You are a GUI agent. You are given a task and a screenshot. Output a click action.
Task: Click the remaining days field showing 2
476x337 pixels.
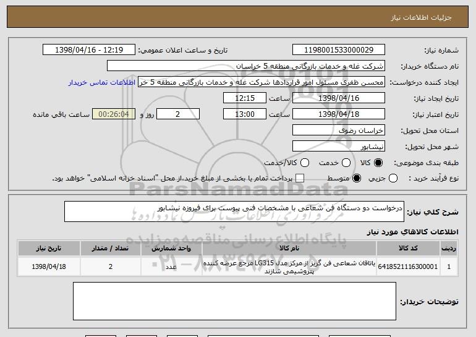pos(178,114)
